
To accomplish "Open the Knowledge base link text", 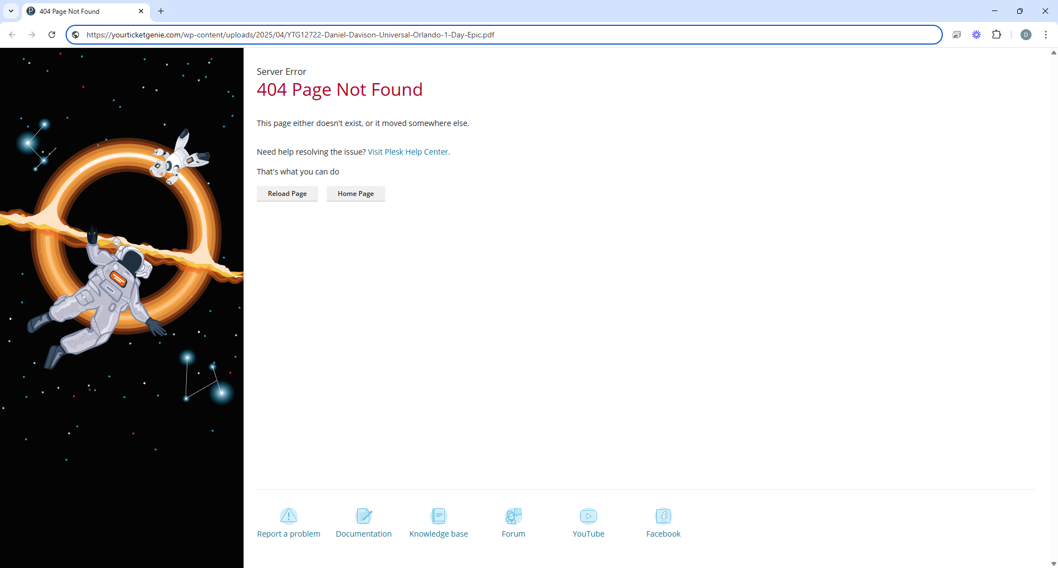I will (x=439, y=534).
